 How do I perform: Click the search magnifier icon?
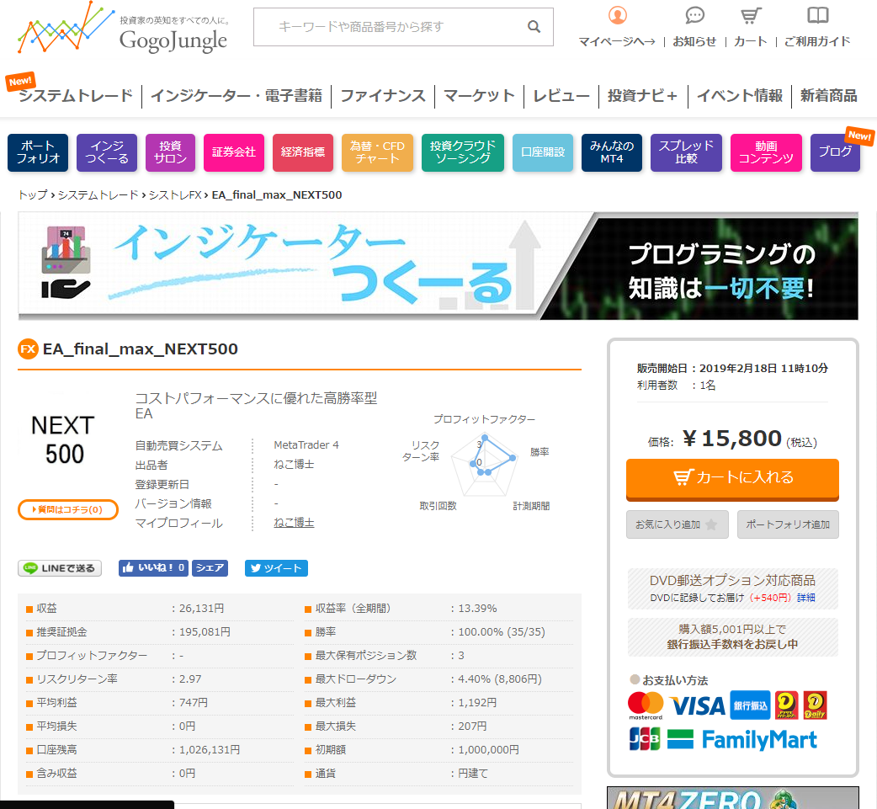(534, 27)
